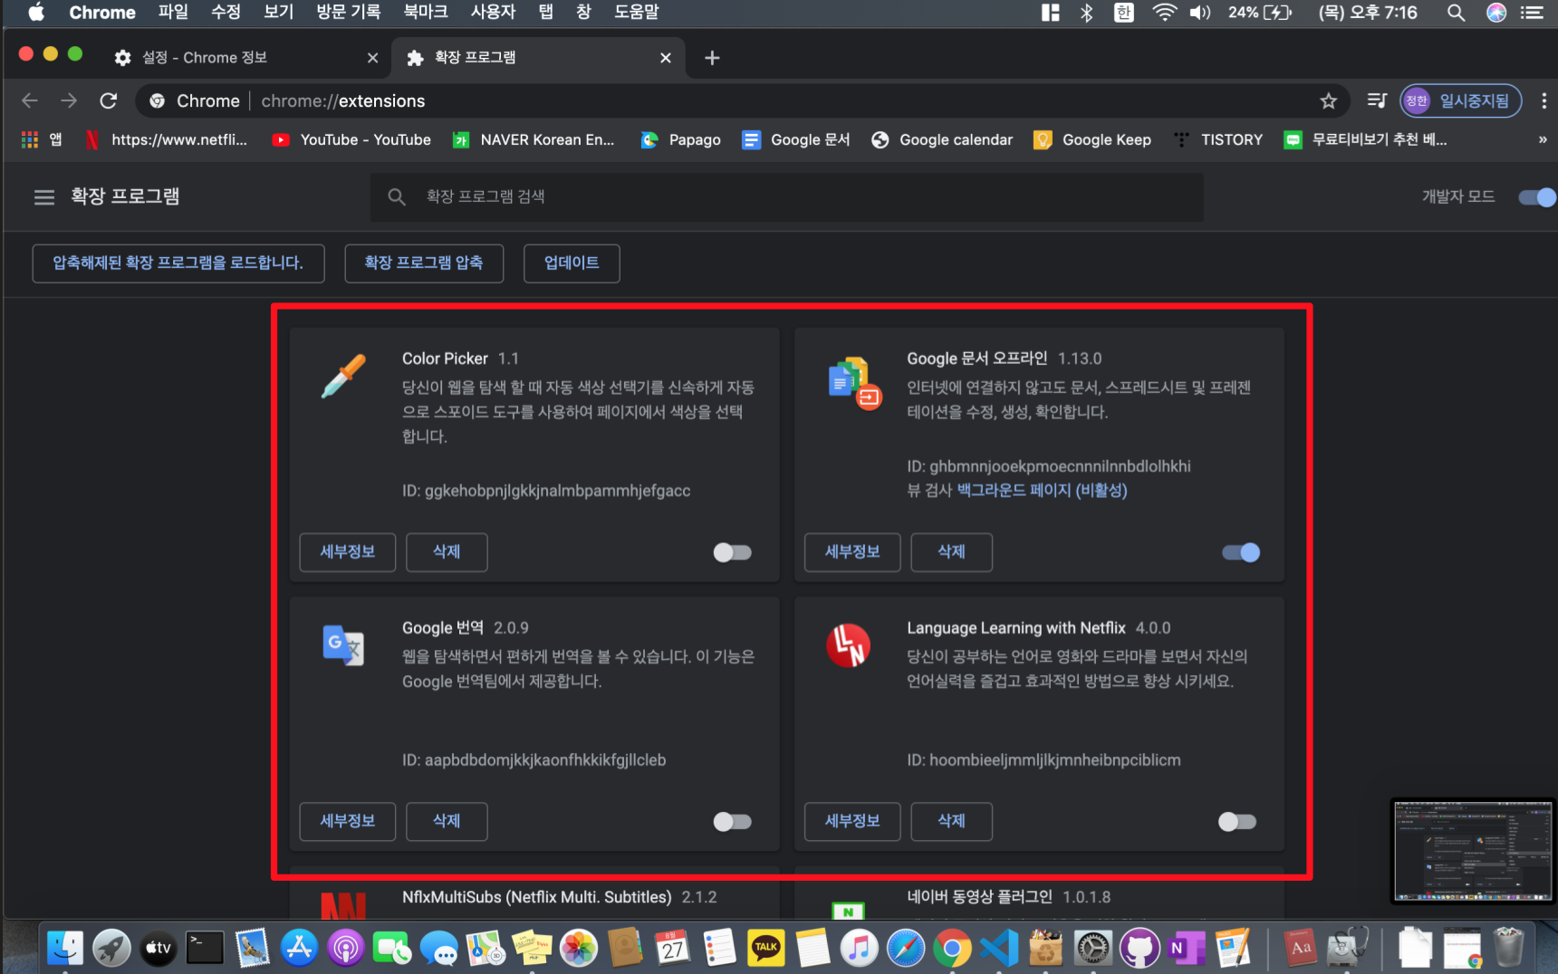Click the Google 문서 오프라인 extension icon
Image resolution: width=1558 pixels, height=974 pixels.
[854, 383]
